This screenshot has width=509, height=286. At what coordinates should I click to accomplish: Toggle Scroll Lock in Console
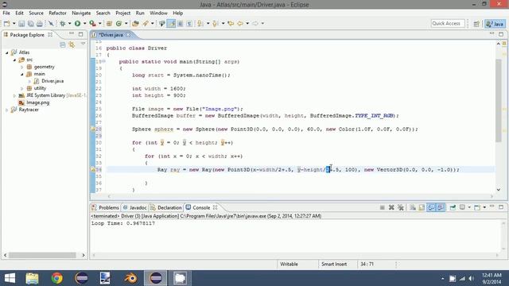tap(422, 207)
